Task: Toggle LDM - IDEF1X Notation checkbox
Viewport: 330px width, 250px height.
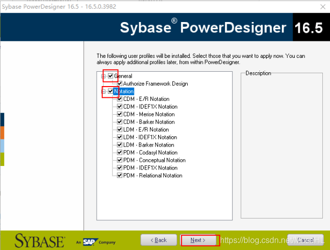Action: (x=120, y=137)
